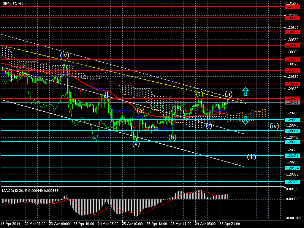Click the 0.000000 MACD zero level value

click(293, 199)
